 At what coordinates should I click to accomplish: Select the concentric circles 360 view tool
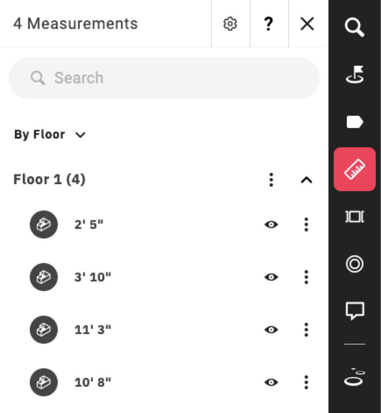354,263
